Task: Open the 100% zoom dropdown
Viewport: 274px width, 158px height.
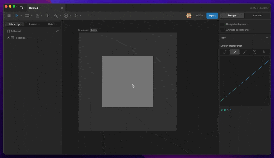Action: click(199, 16)
